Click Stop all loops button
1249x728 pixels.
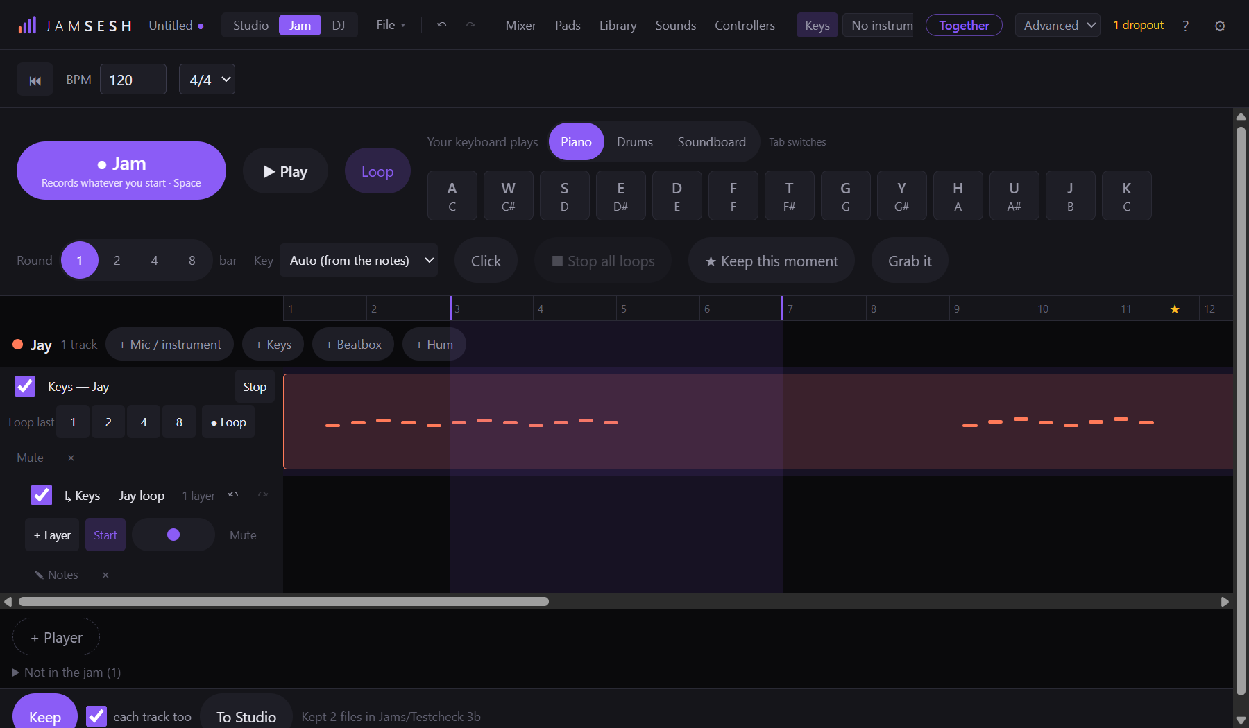[603, 261]
